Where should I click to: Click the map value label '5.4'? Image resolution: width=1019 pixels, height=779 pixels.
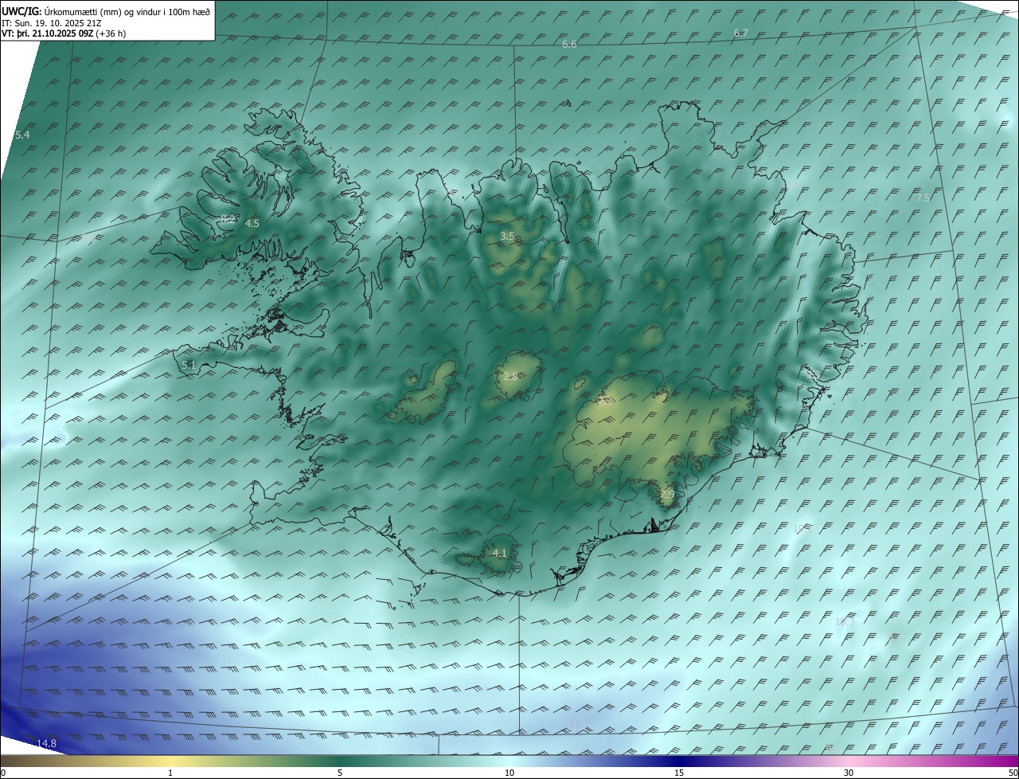pos(22,135)
